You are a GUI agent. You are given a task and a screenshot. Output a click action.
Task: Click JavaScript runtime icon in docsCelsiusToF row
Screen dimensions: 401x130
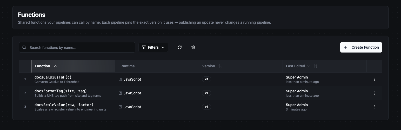[120, 79]
